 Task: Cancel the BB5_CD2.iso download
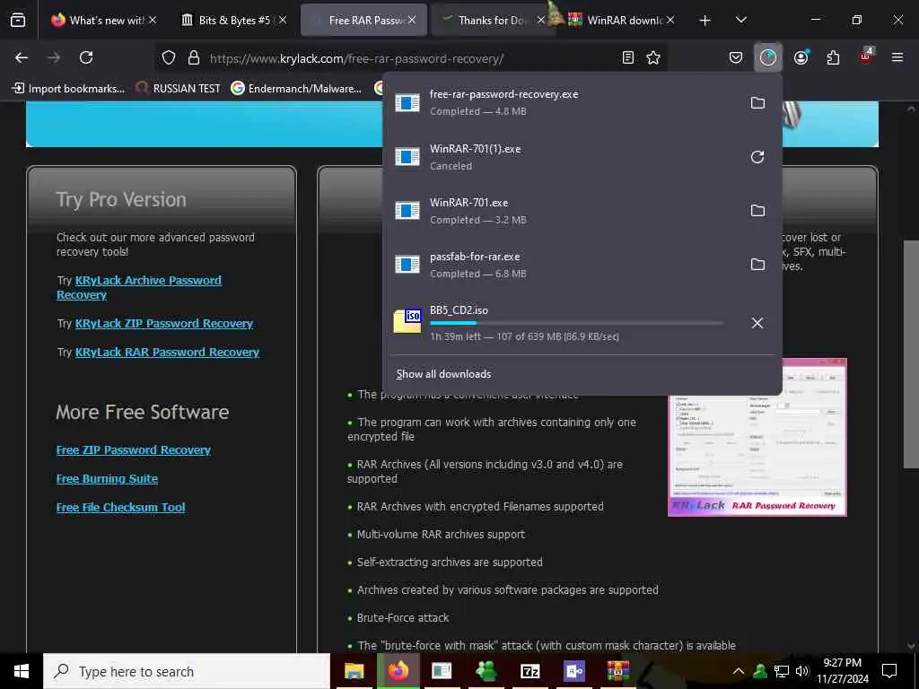pos(757,323)
